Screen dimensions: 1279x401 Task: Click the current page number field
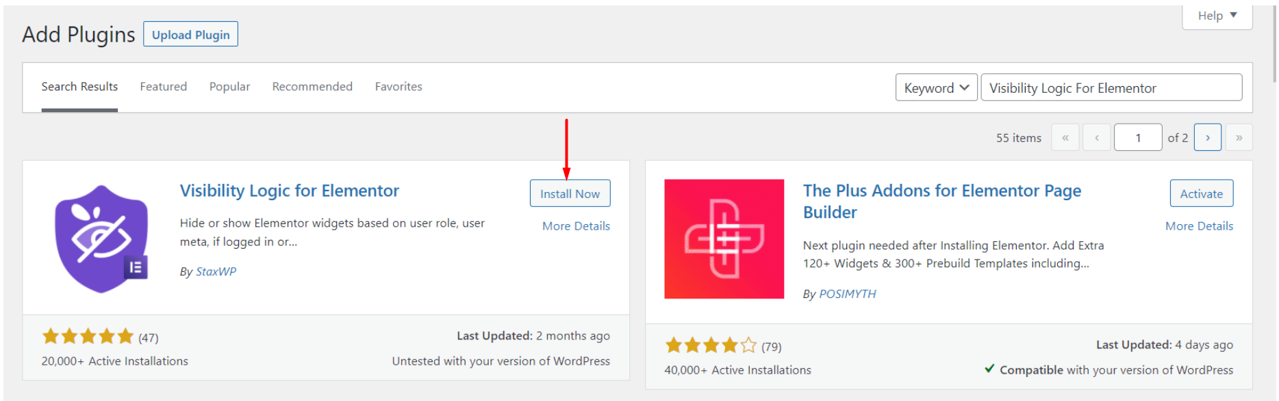tap(1137, 137)
